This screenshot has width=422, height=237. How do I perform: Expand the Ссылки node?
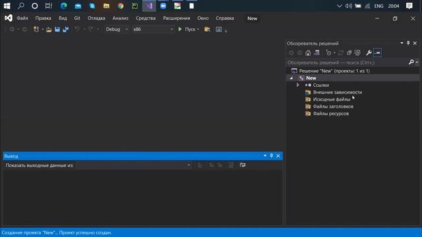(297, 85)
